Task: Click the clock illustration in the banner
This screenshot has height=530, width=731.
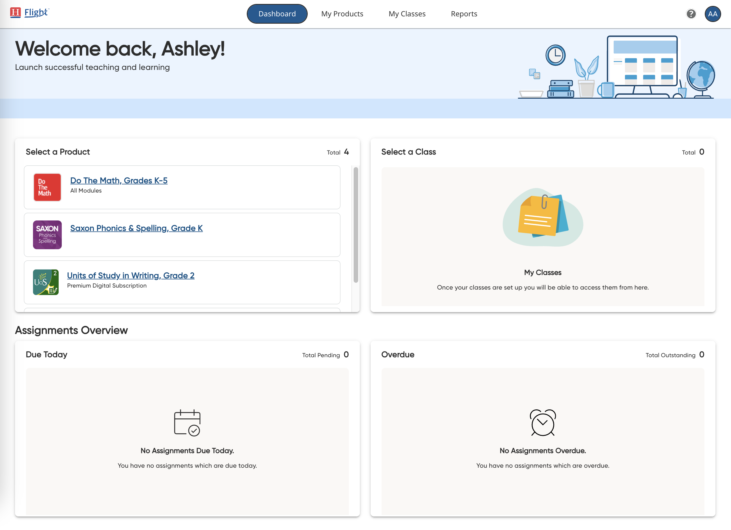Action: [x=555, y=55]
